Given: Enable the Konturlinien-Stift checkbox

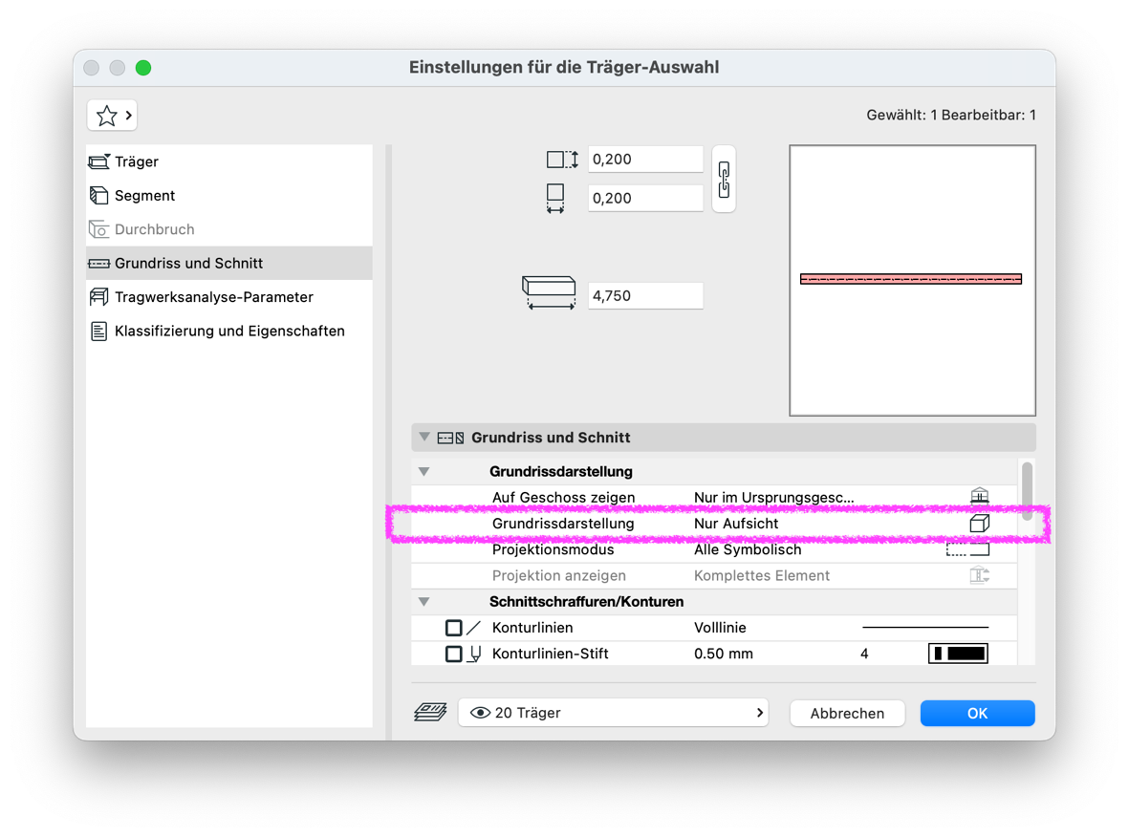Looking at the screenshot, I should coord(454,654).
